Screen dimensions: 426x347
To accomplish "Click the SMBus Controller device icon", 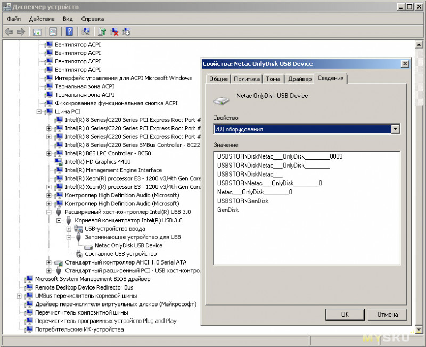I will coord(59,145).
